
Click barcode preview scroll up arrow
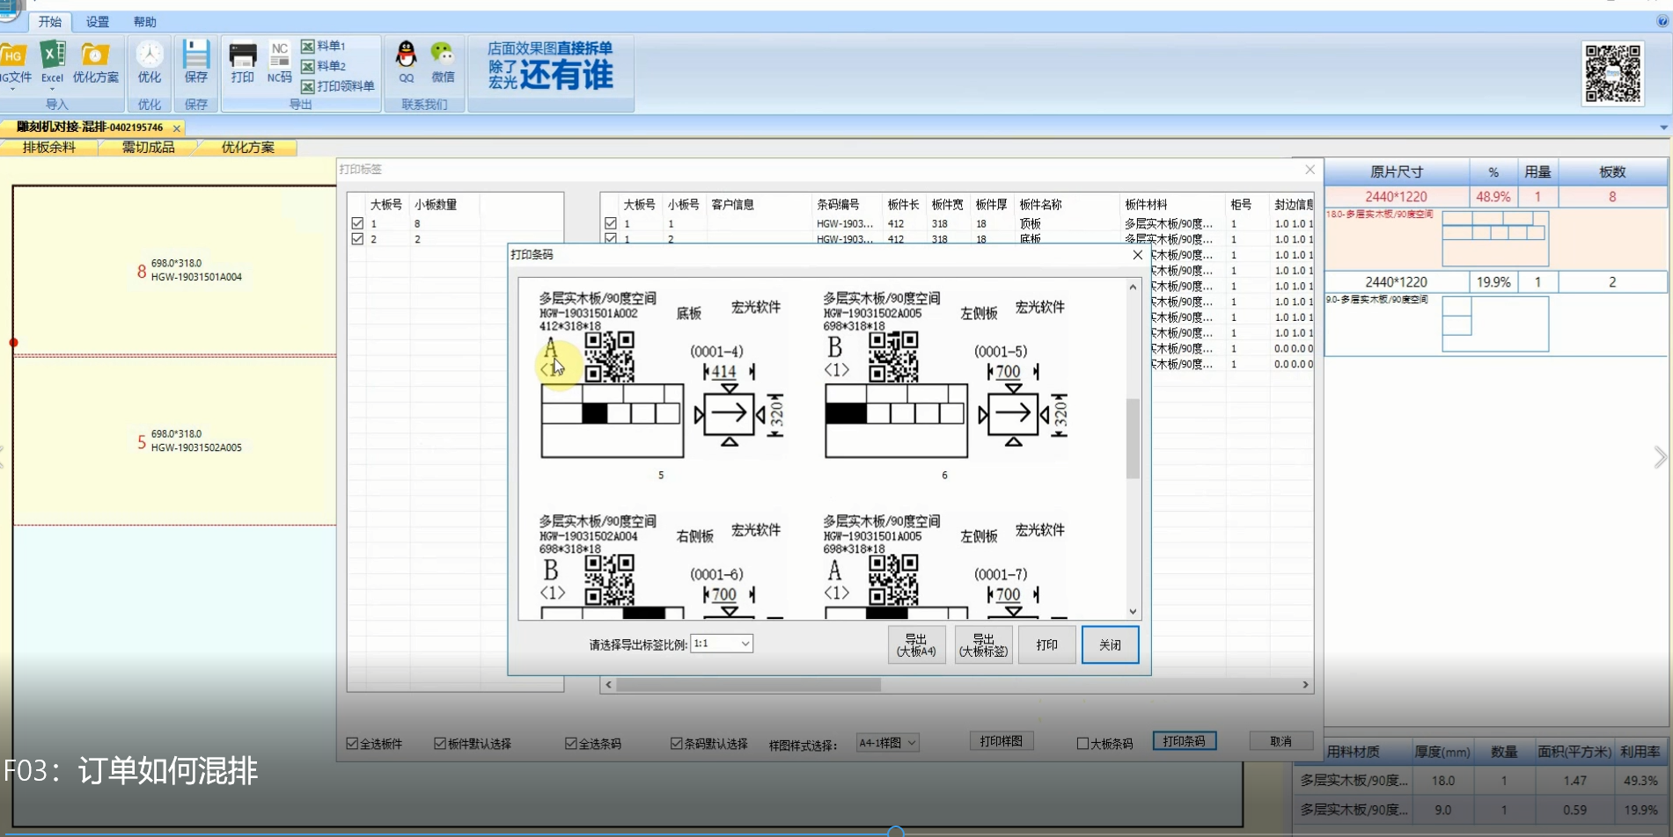(x=1133, y=287)
